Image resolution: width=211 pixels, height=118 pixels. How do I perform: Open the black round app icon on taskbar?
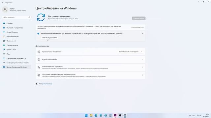tap(120, 115)
